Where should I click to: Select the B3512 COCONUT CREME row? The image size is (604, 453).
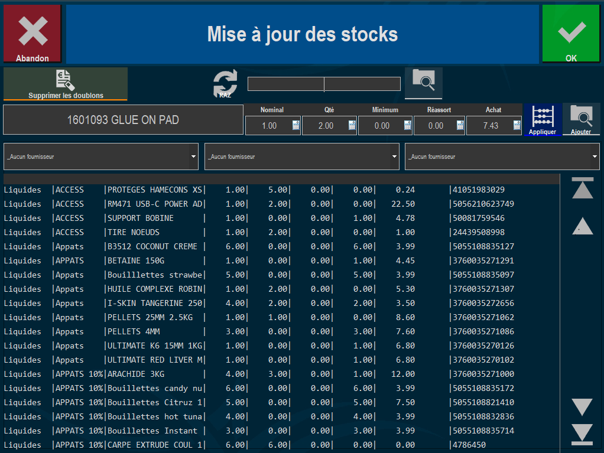point(281,246)
